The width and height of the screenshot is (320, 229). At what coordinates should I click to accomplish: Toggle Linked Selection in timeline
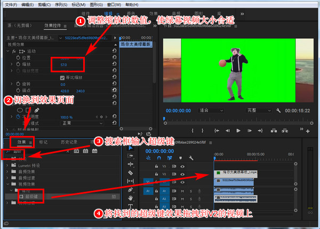pyautogui.click(x=170, y=158)
